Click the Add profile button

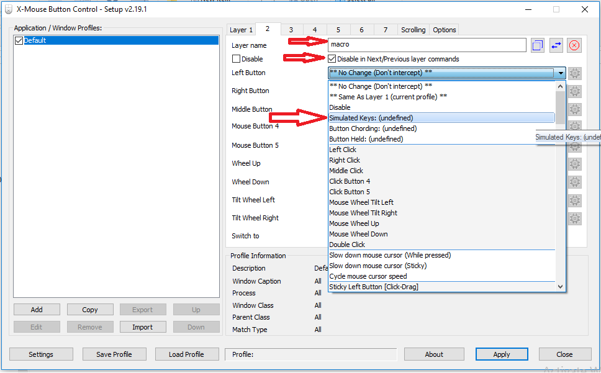pyautogui.click(x=37, y=310)
